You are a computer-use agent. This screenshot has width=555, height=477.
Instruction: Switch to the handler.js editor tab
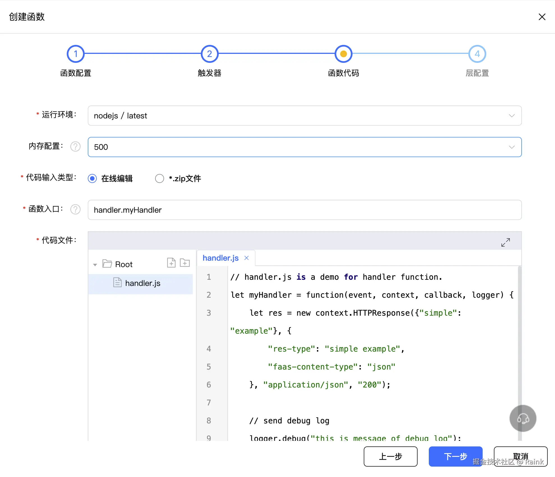[220, 258]
